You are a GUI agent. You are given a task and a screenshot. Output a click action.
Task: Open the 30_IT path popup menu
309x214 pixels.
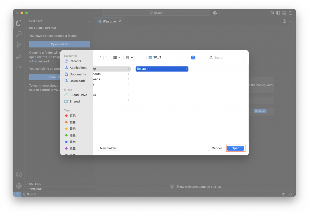[171, 57]
